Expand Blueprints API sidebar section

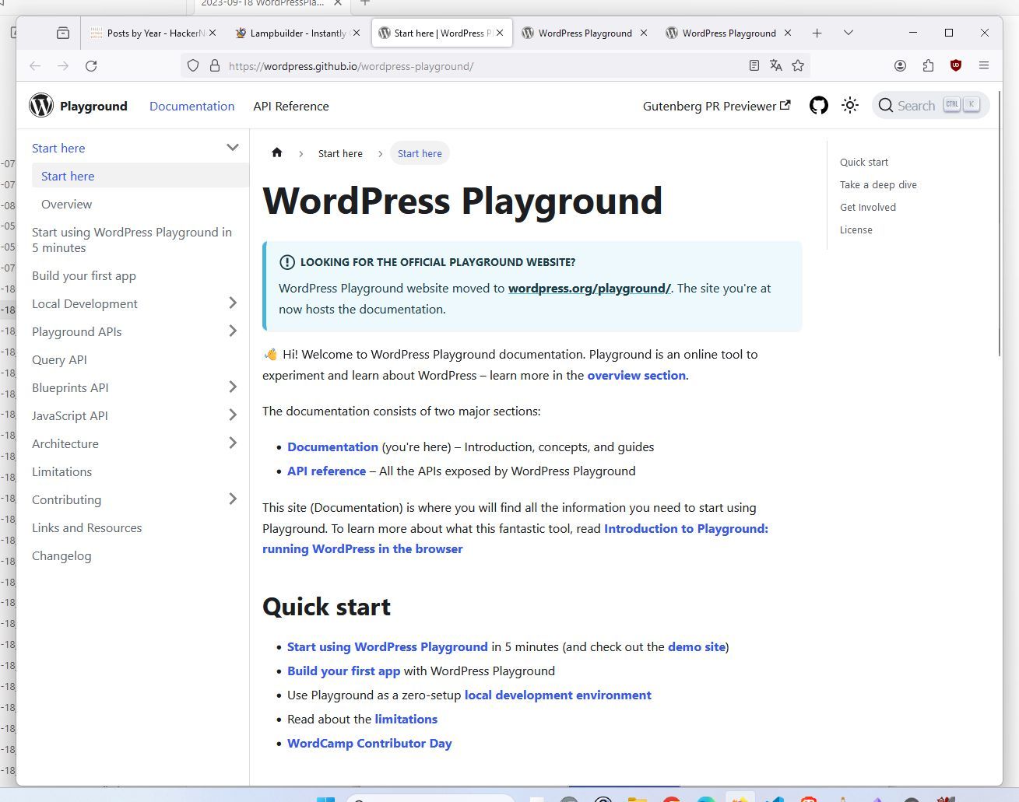[x=232, y=387]
